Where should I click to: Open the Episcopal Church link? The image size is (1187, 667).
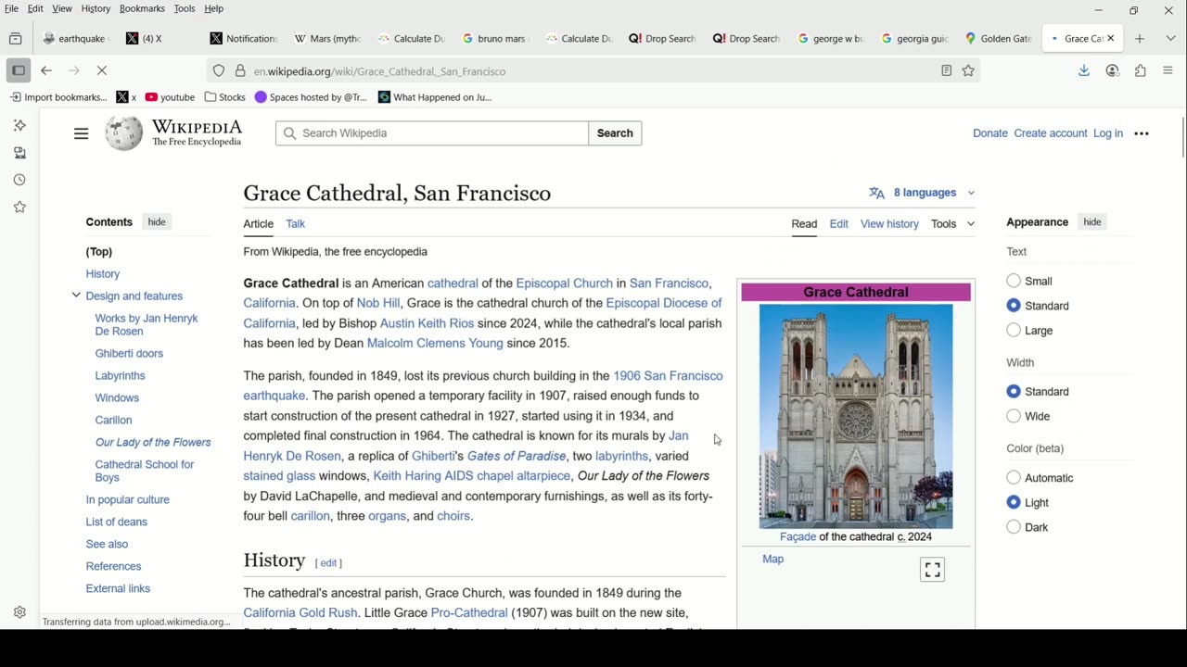pos(564,283)
